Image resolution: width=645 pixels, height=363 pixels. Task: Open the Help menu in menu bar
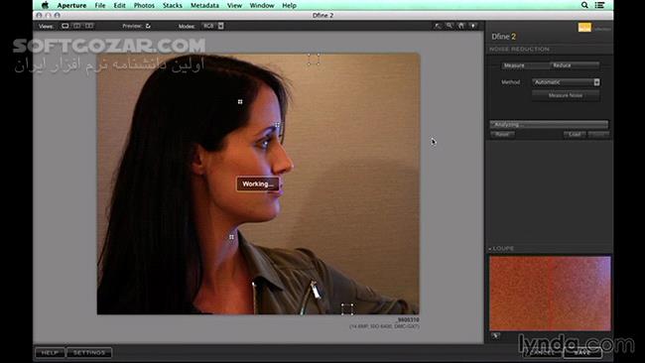pos(289,5)
